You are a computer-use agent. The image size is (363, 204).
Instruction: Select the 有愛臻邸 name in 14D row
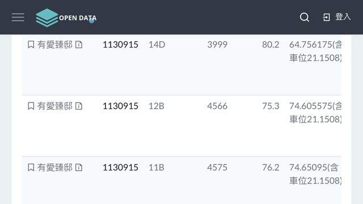point(55,44)
